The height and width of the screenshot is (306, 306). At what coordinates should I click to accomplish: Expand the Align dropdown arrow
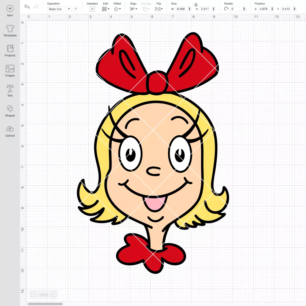[136, 9]
